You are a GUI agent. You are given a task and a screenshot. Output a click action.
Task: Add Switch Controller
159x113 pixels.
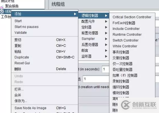(x=132, y=40)
